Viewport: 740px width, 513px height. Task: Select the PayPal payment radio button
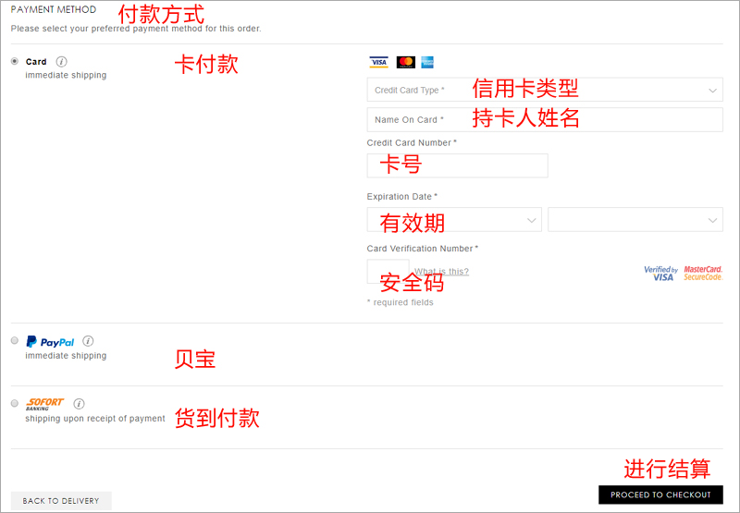(x=14, y=341)
